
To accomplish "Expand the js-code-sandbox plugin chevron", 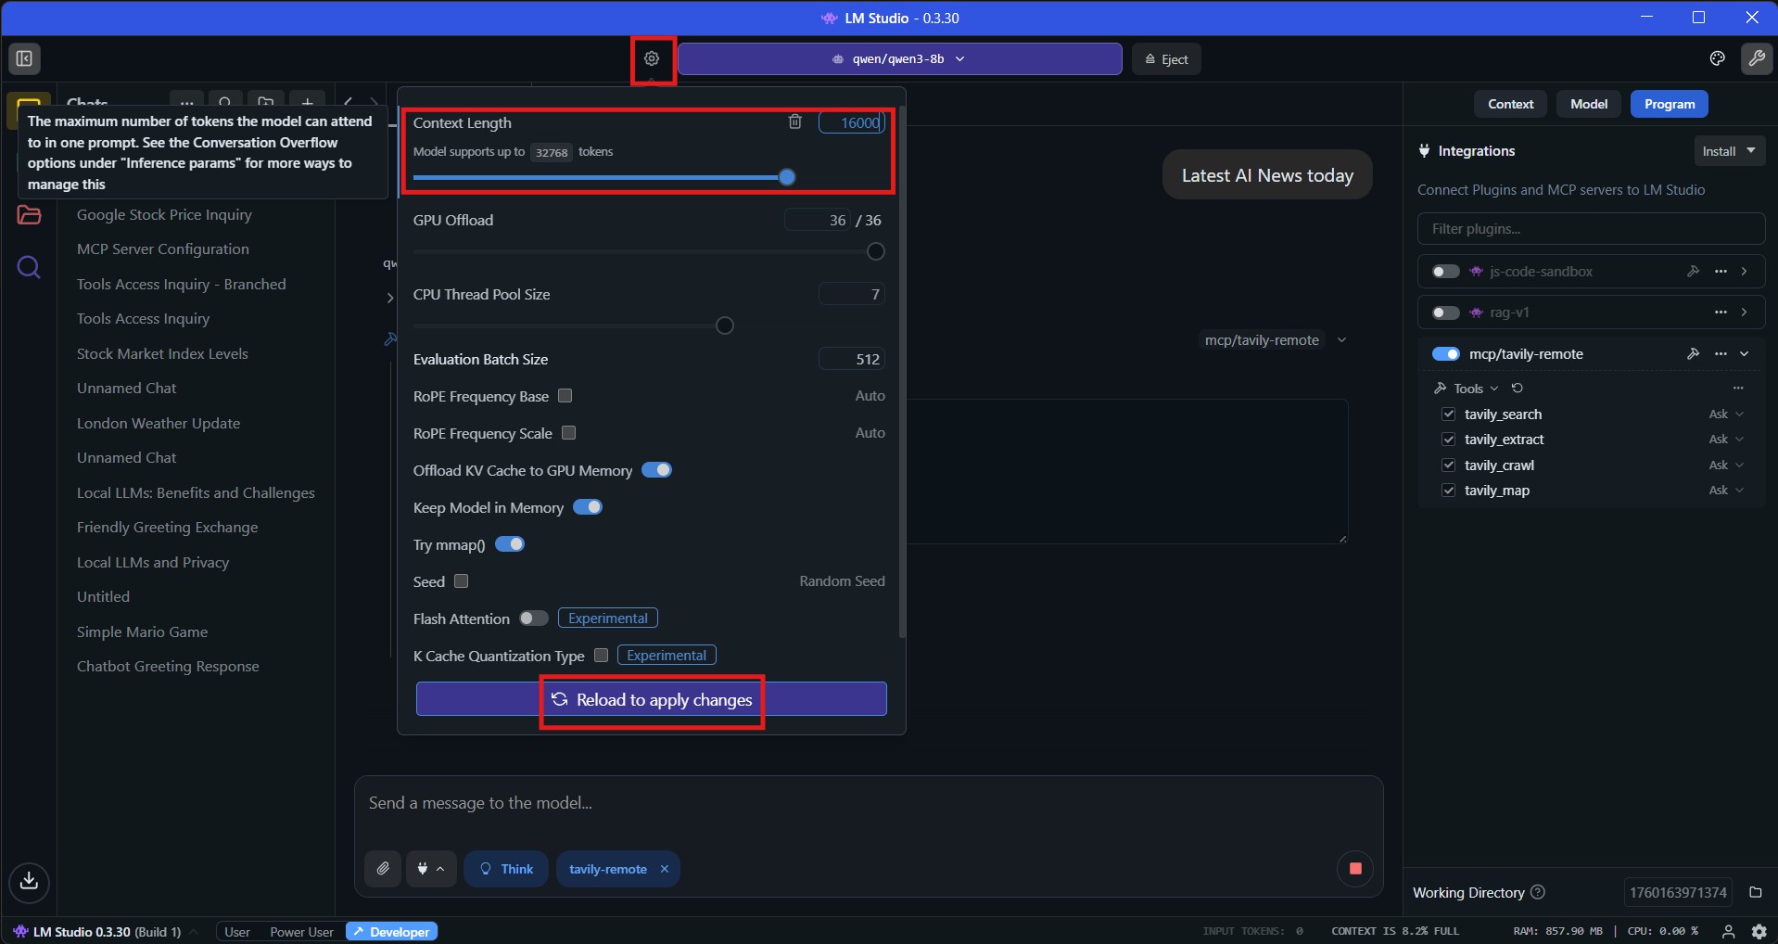I will click(1744, 271).
